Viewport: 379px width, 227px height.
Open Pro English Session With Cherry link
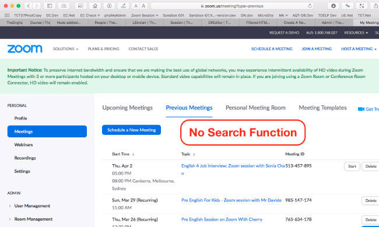point(222,219)
